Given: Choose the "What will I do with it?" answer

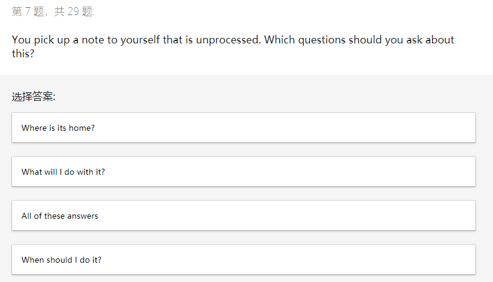Looking at the screenshot, I should click(243, 172).
